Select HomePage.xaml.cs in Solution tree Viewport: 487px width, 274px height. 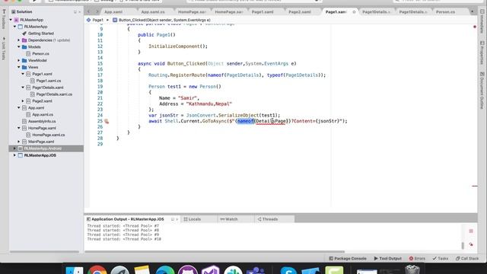coord(49,135)
